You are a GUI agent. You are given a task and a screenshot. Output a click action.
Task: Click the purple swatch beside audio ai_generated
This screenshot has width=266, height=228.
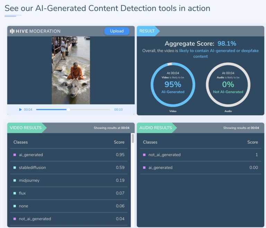[x=144, y=168]
